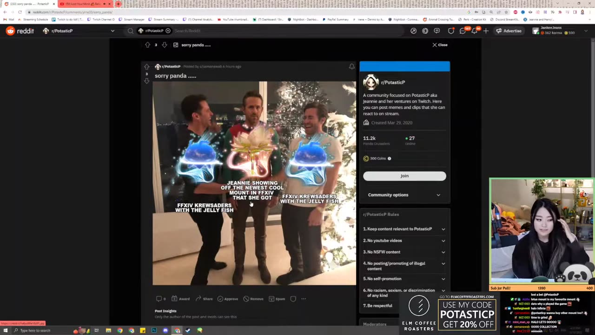Screen dimensions: 595x335
Task: Open the notifications bell in Reddit header
Action: 475,31
